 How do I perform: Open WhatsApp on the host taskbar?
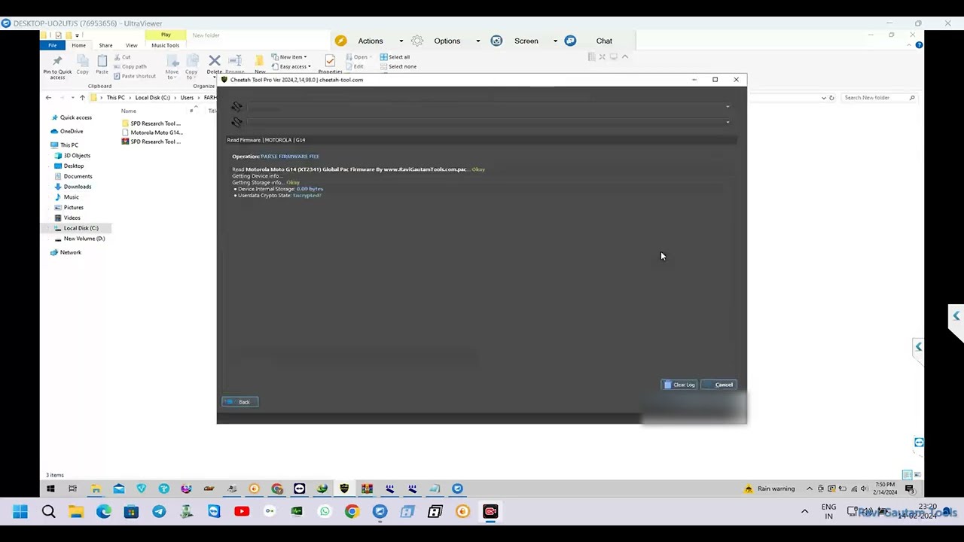325,512
